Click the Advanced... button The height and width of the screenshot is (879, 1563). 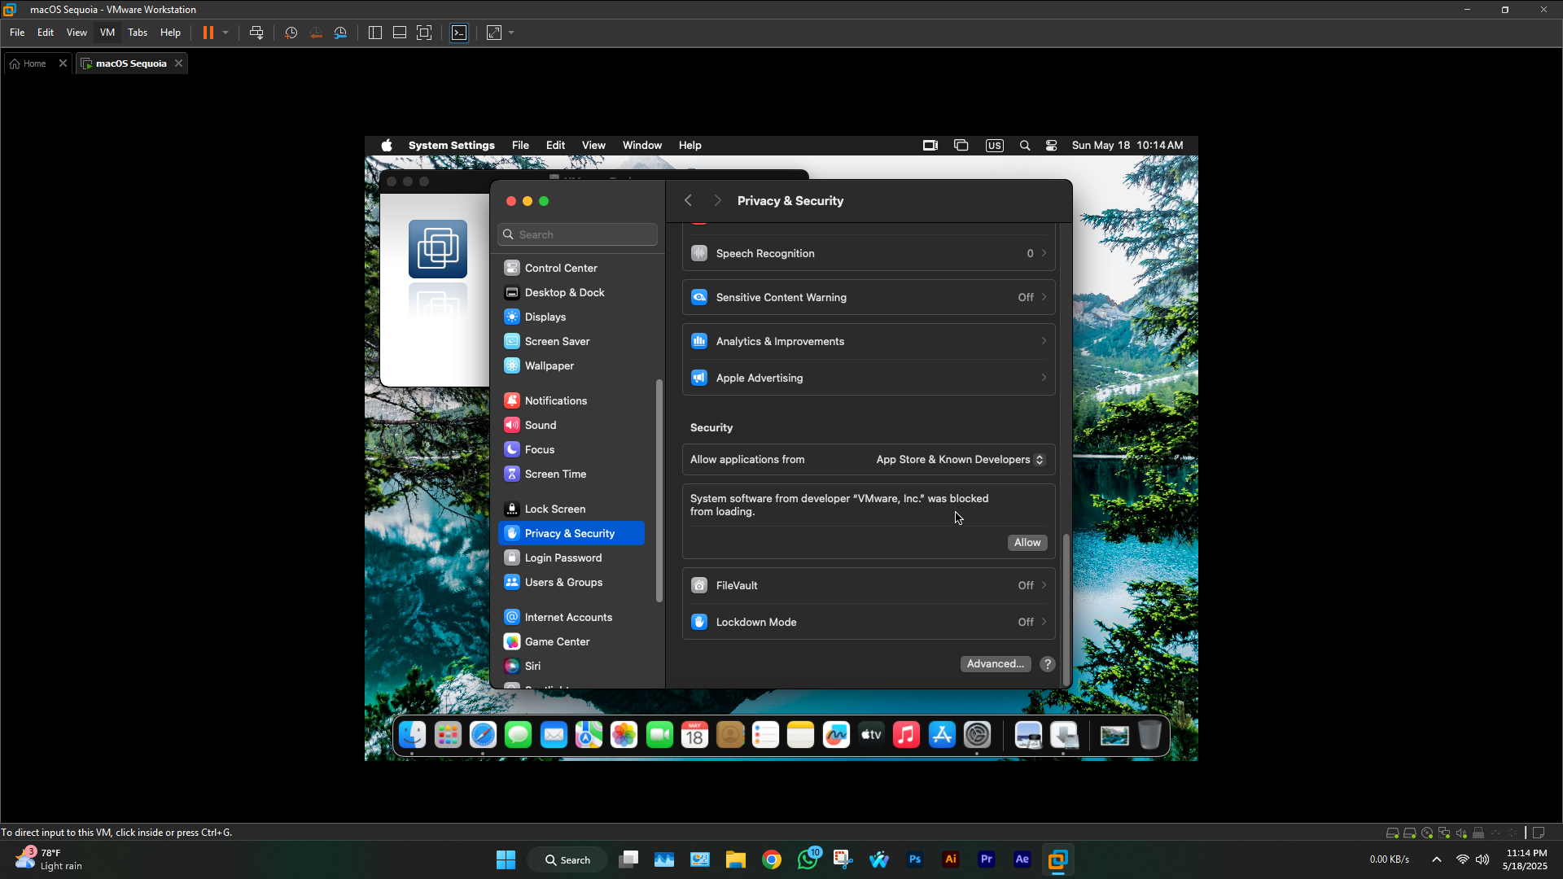995,664
